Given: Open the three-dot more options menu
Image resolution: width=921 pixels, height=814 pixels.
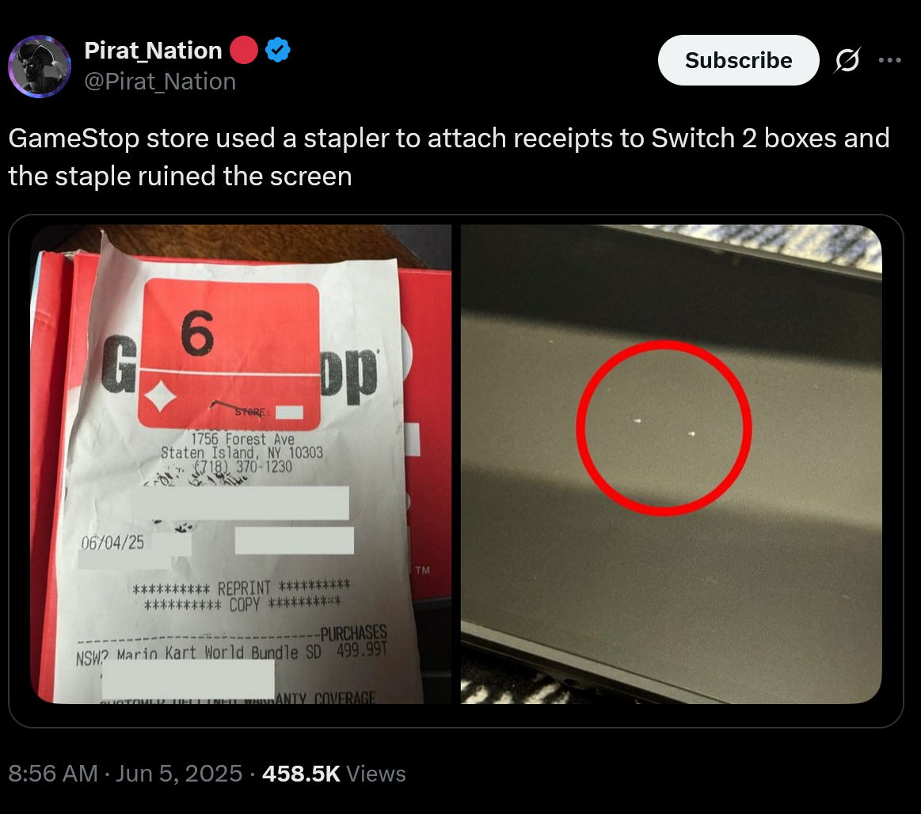Looking at the screenshot, I should (890, 60).
